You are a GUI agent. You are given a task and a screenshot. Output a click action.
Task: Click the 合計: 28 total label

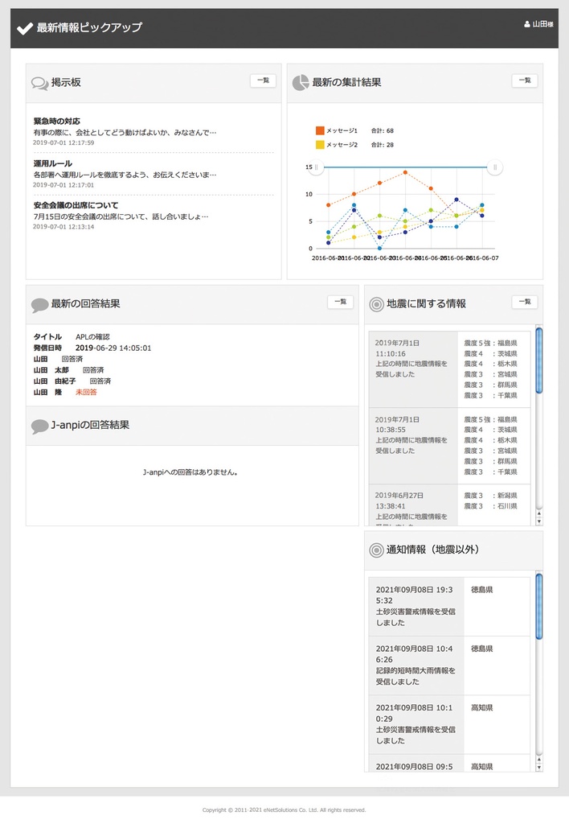[382, 145]
